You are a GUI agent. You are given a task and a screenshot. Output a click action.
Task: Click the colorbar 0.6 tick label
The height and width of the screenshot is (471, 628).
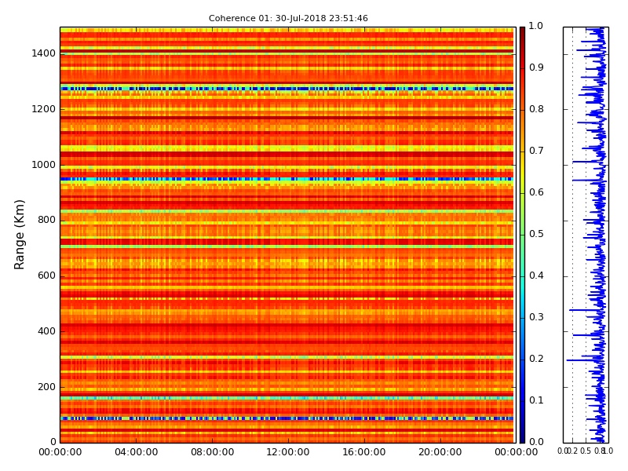point(536,192)
